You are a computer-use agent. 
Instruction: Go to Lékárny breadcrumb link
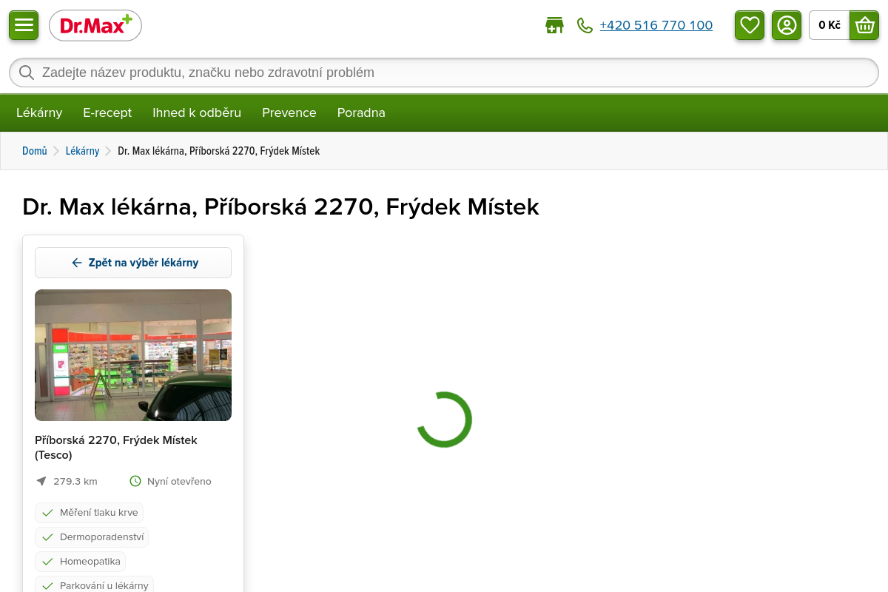click(x=82, y=151)
